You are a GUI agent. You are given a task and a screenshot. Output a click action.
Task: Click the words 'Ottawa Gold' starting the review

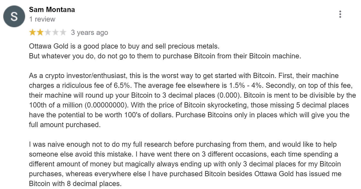pyautogui.click(x=45, y=46)
